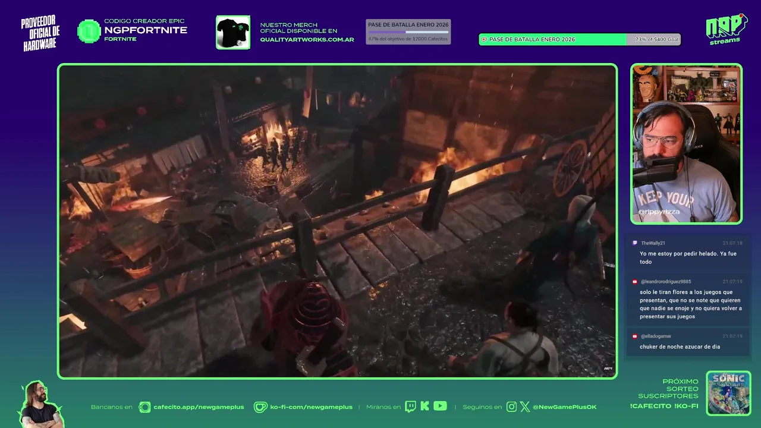
Task: Click the Instagram icon in bottom bar
Action: [511, 407]
